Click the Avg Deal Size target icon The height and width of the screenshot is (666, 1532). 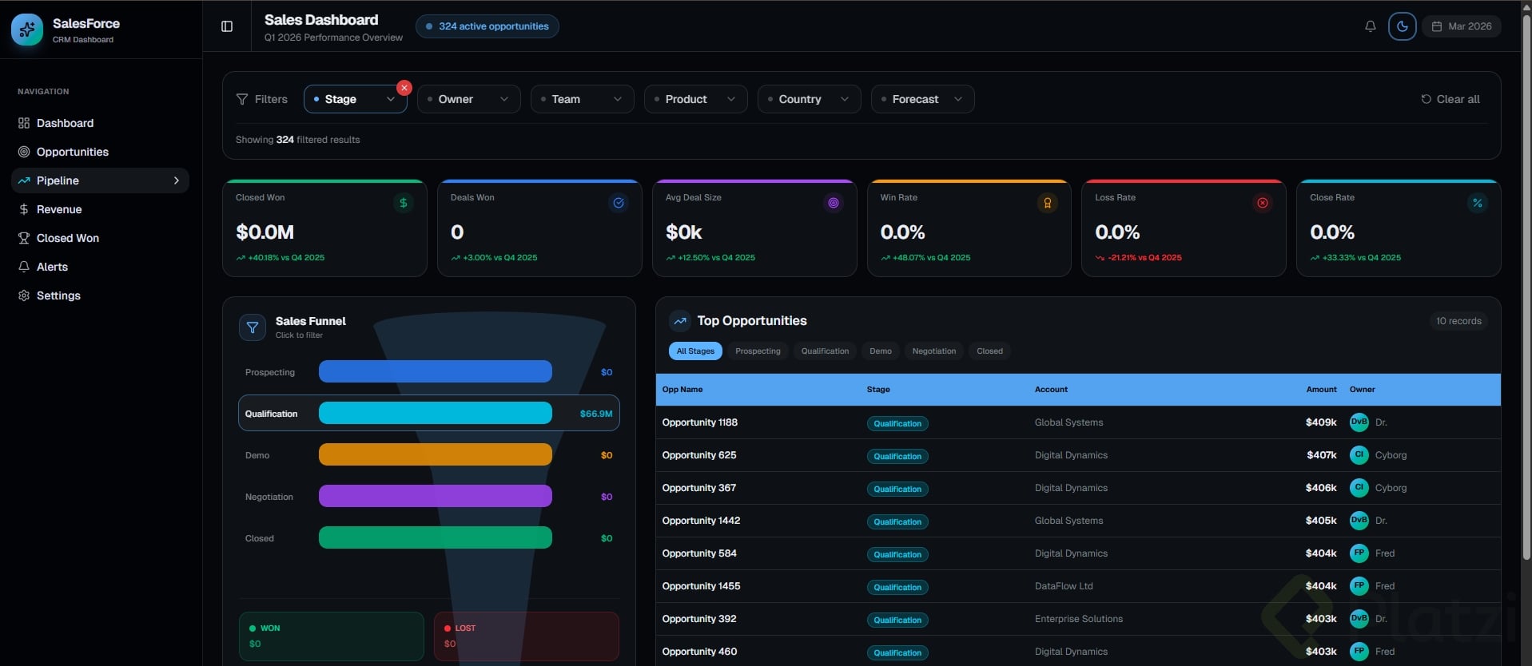(x=834, y=203)
